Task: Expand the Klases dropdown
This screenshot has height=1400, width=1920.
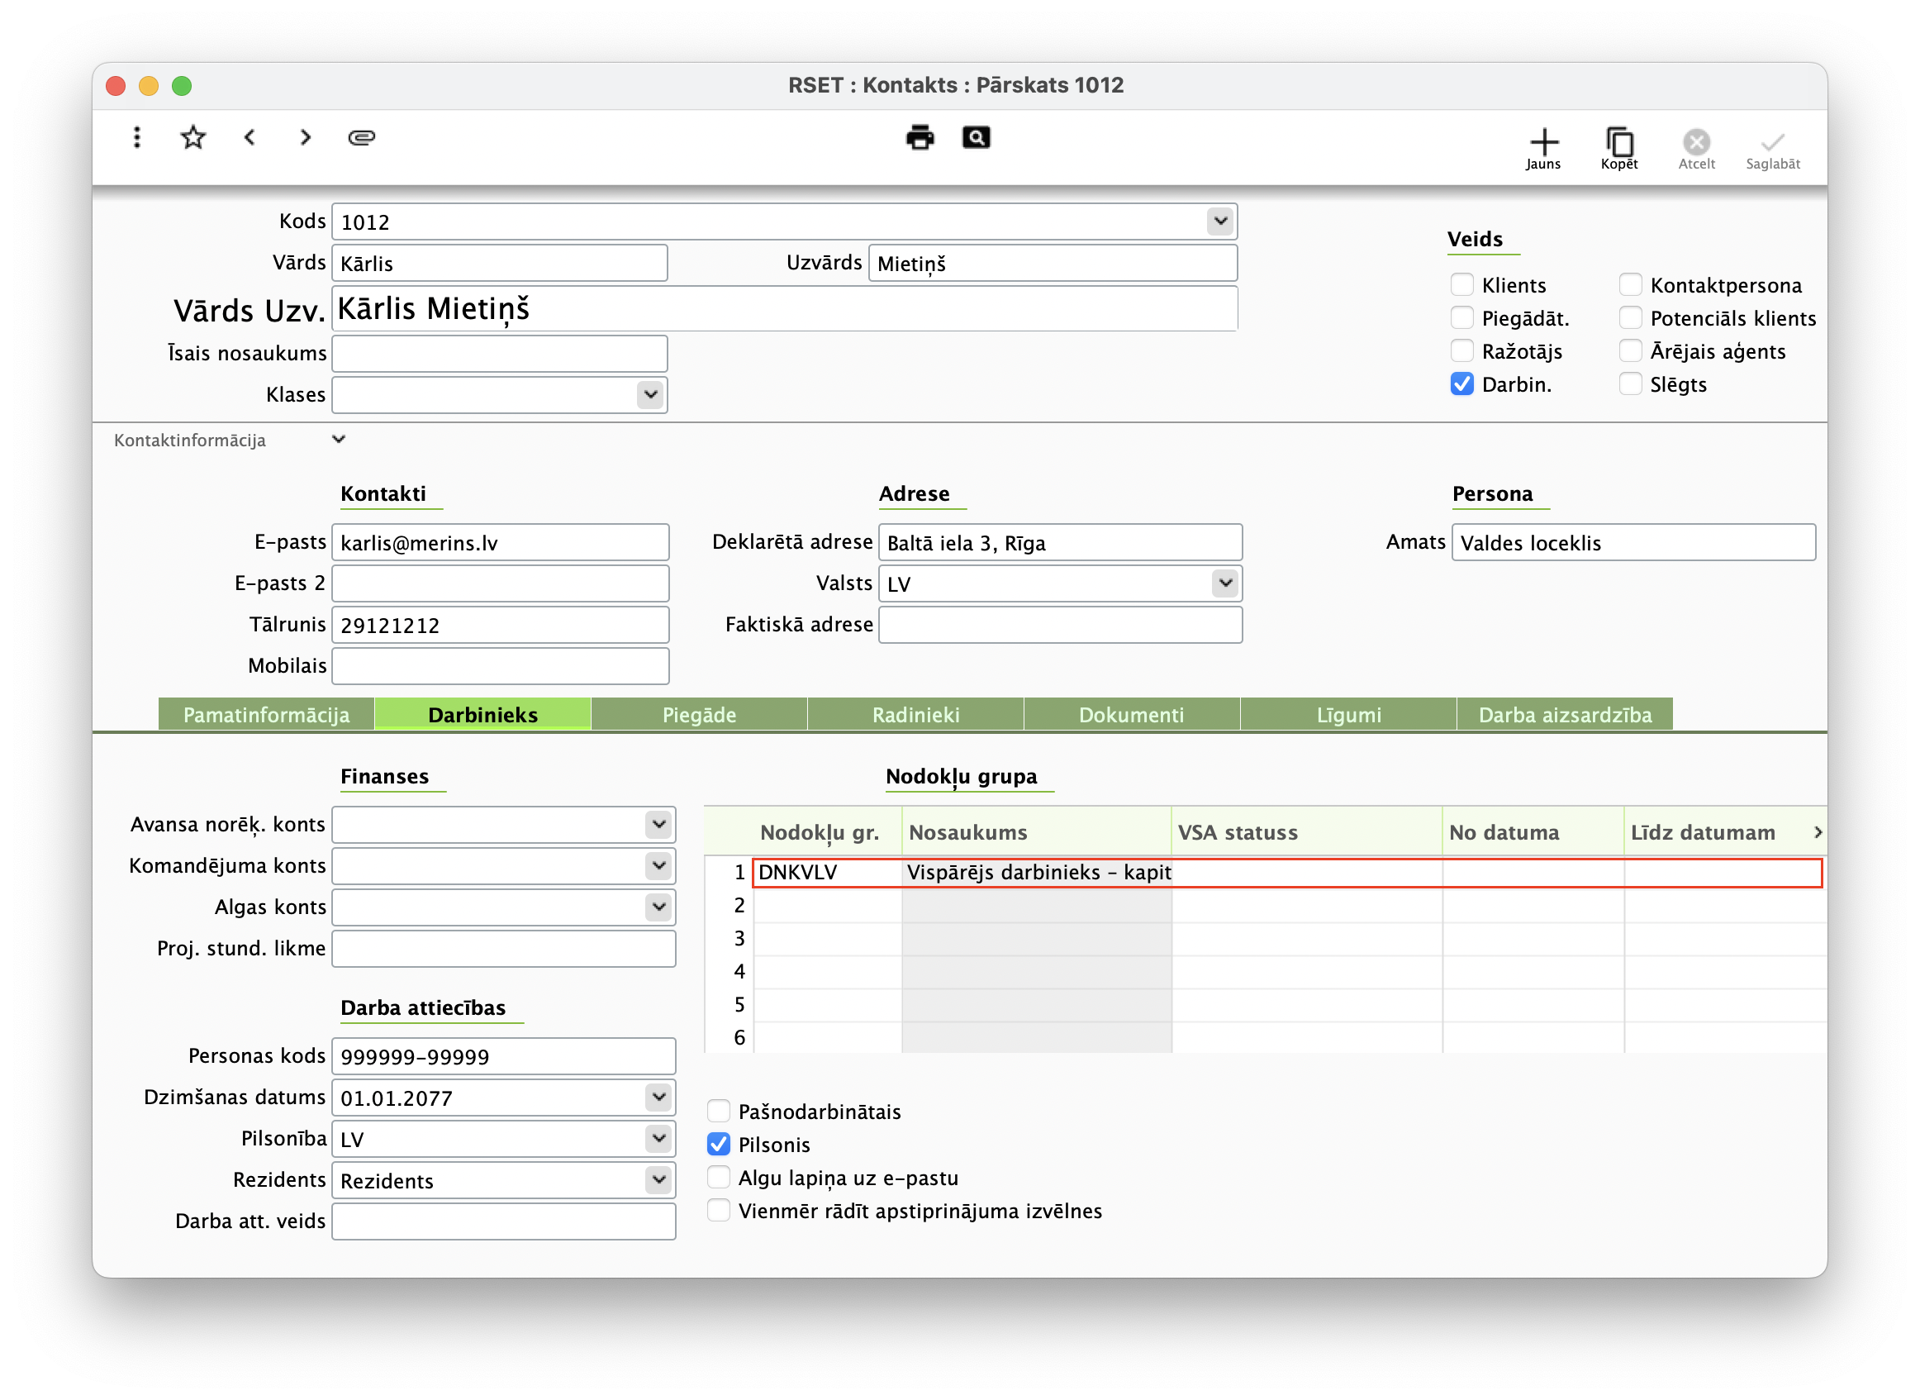Action: coord(649,395)
